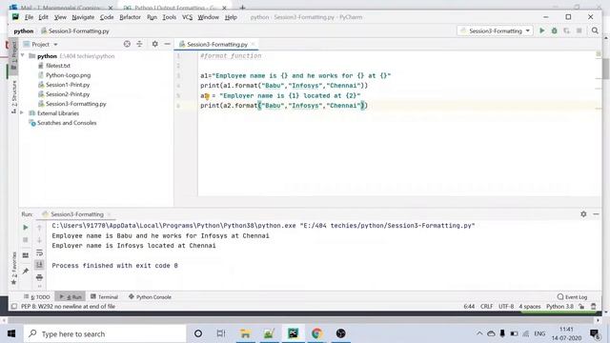The image size is (610, 343).
Task: Click the 4 spaces indent setting
Action: (x=530, y=307)
